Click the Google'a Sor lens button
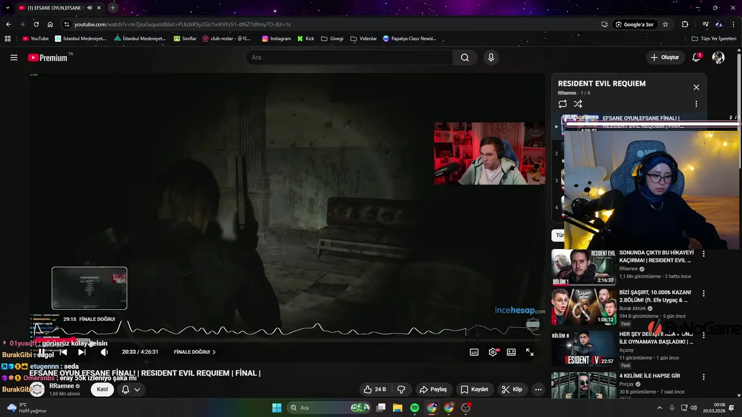 [635, 24]
